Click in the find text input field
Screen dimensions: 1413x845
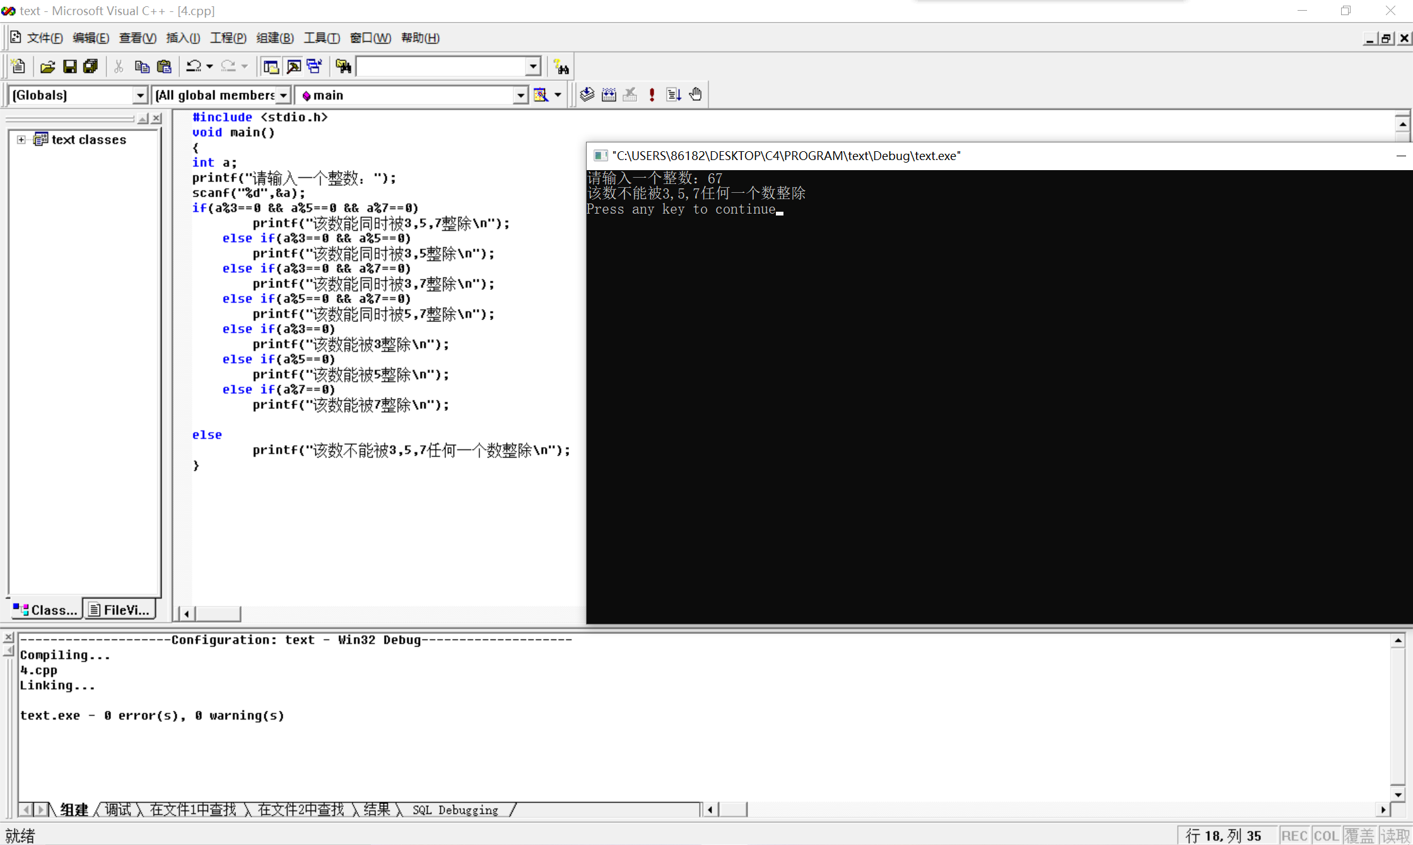click(x=441, y=66)
